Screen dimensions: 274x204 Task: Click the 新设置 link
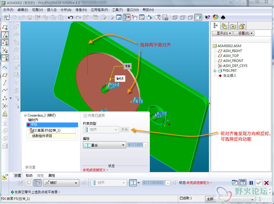pos(30,167)
